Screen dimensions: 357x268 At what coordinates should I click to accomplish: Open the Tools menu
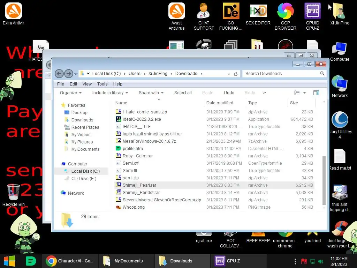102,84
